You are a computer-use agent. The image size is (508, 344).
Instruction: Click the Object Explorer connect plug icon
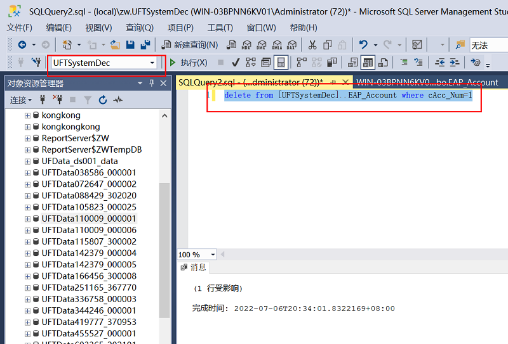pos(42,99)
